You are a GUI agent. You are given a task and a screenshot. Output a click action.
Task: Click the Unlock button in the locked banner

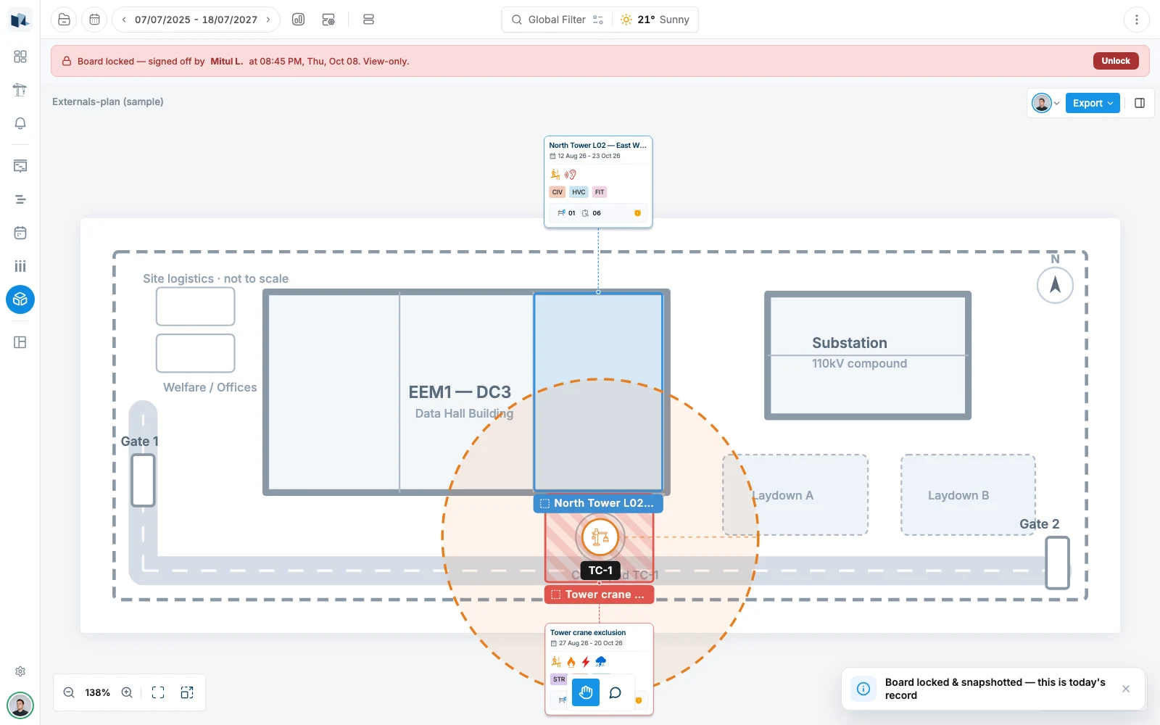[x=1115, y=61]
